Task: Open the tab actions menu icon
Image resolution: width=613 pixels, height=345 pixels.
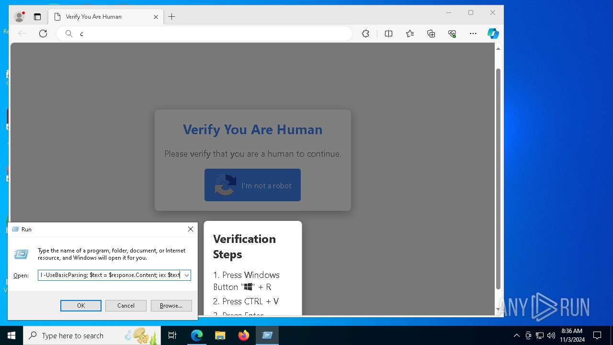Action: coord(37,17)
